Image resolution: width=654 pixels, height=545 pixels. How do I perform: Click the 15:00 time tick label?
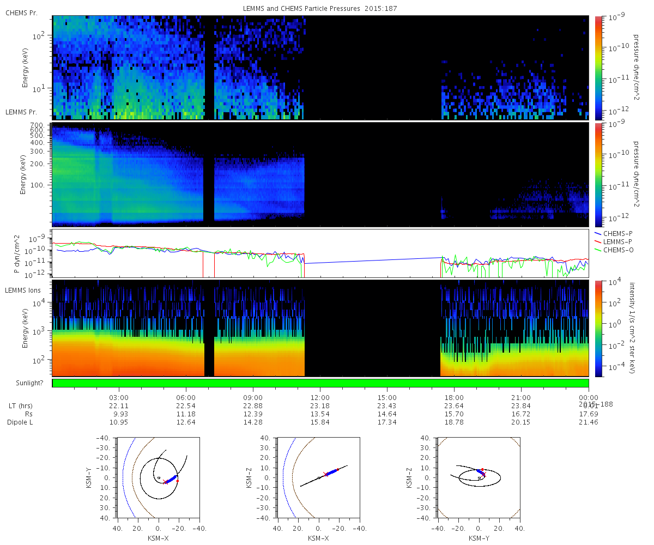click(387, 397)
